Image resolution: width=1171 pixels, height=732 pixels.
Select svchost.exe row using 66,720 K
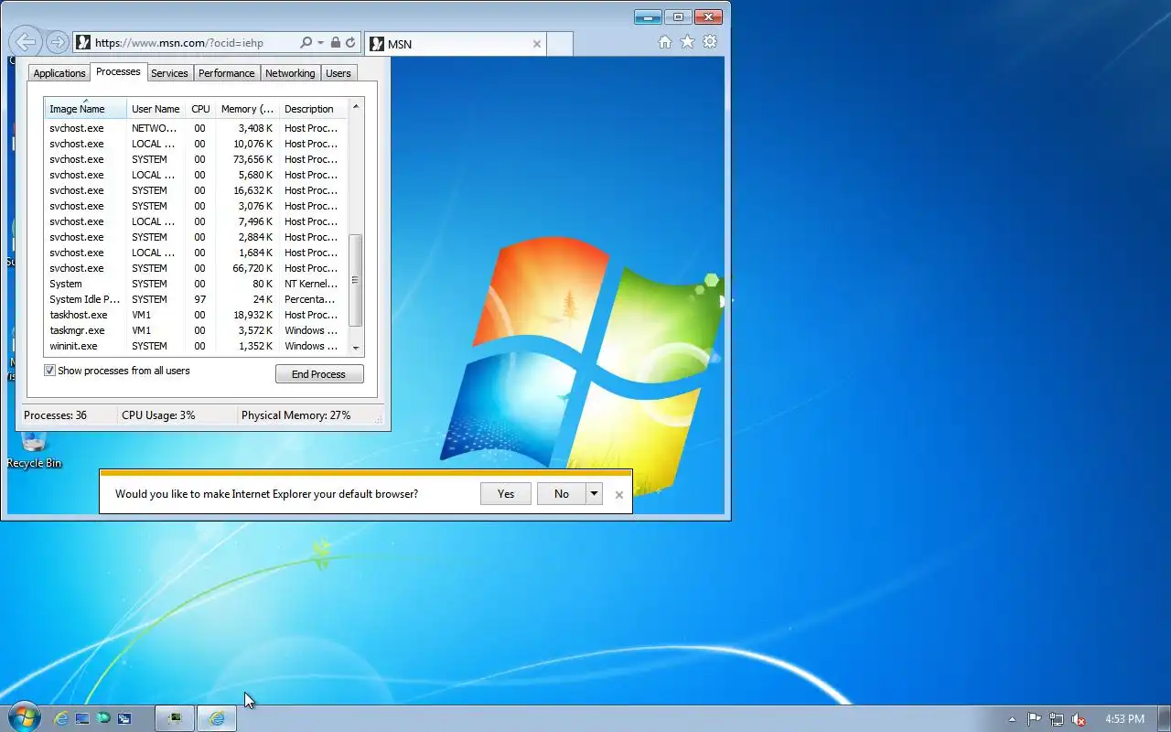click(196, 268)
